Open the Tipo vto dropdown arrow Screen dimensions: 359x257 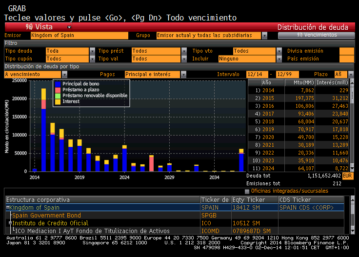[279, 51]
